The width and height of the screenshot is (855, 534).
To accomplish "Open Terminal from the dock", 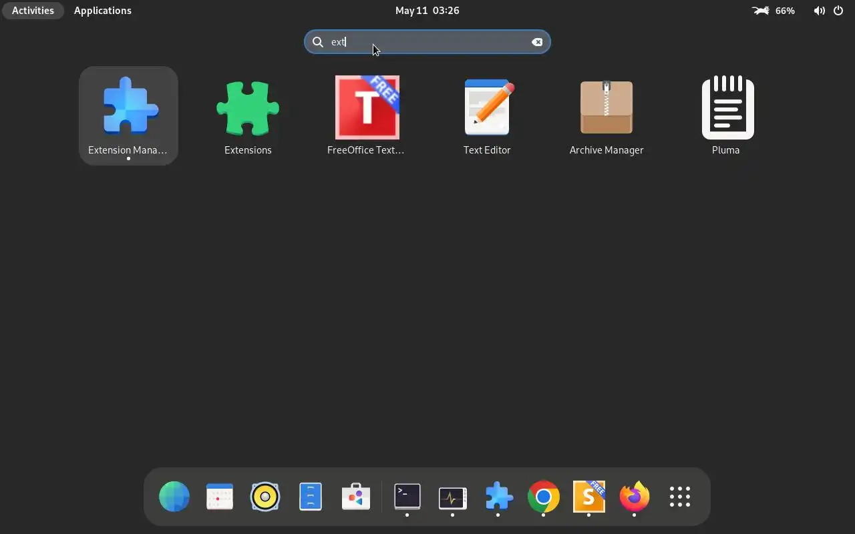I will 407,497.
